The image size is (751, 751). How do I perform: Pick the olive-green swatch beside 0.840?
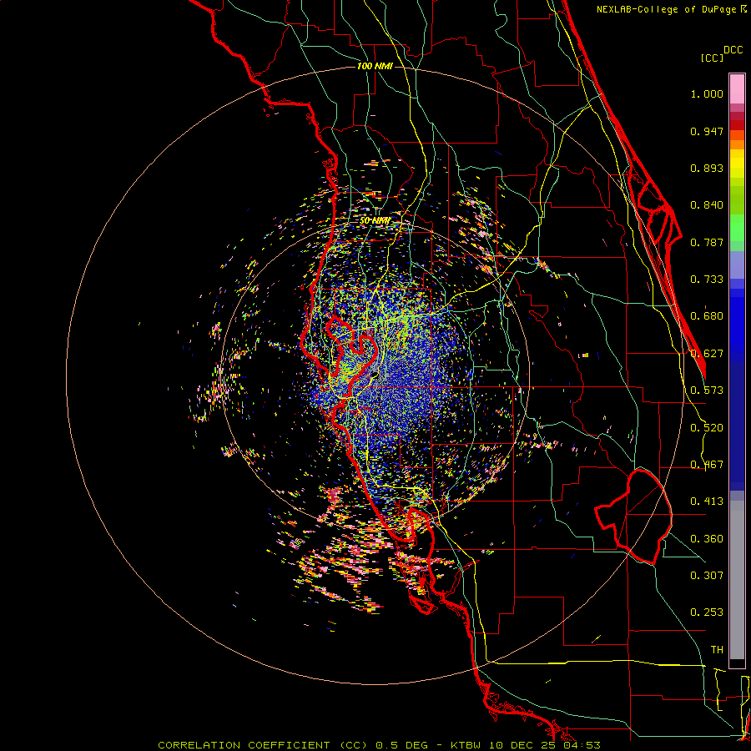coord(737,200)
